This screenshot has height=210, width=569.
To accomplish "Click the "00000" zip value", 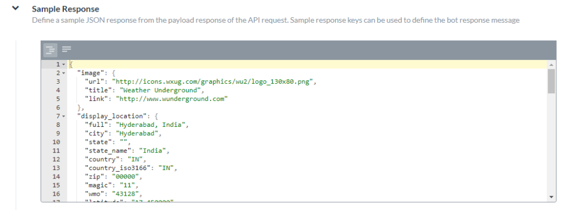I will (125, 177).
